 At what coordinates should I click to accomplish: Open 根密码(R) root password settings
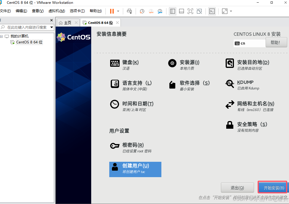pyautogui.click(x=133, y=145)
